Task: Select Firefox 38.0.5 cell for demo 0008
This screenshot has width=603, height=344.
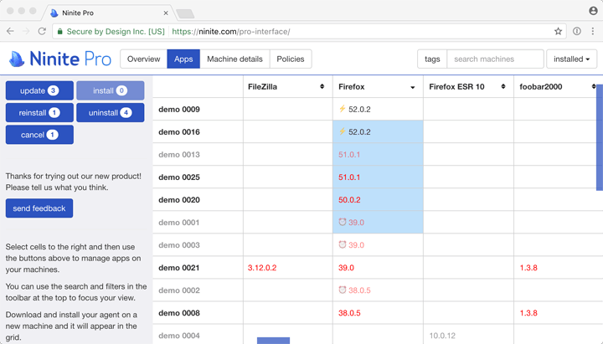Action: coord(378,313)
